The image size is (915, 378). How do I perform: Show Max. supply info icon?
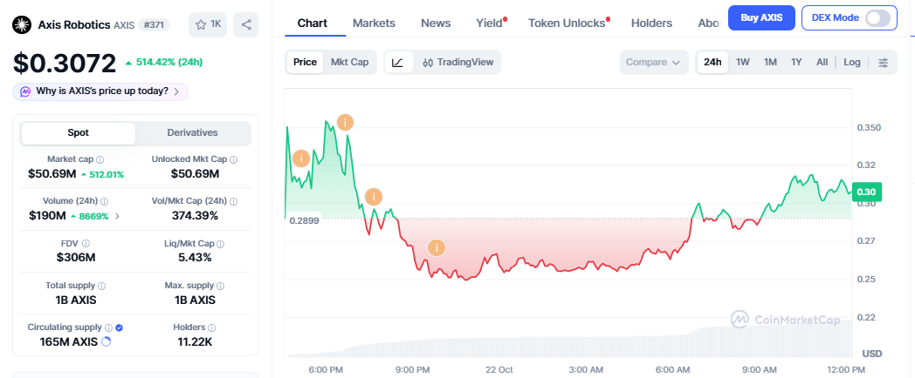click(221, 286)
